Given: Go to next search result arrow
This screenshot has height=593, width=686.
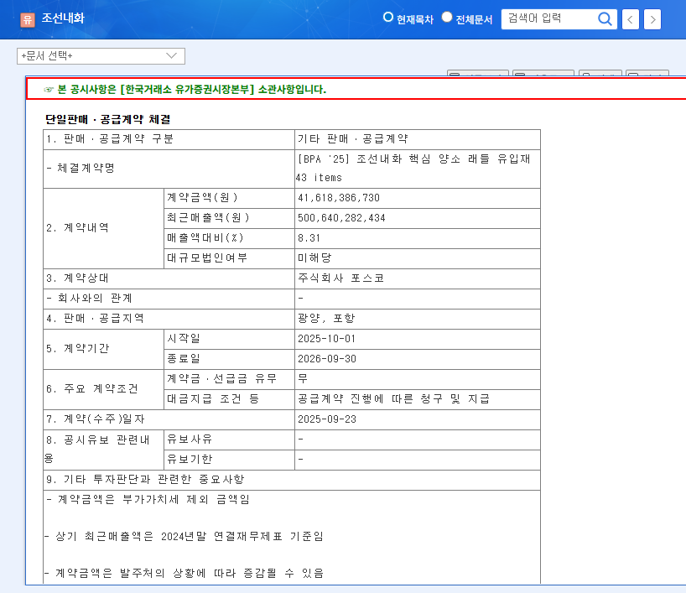Looking at the screenshot, I should click(x=652, y=19).
